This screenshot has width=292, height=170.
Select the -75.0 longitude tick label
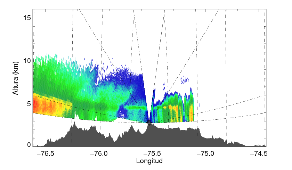[205, 153]
